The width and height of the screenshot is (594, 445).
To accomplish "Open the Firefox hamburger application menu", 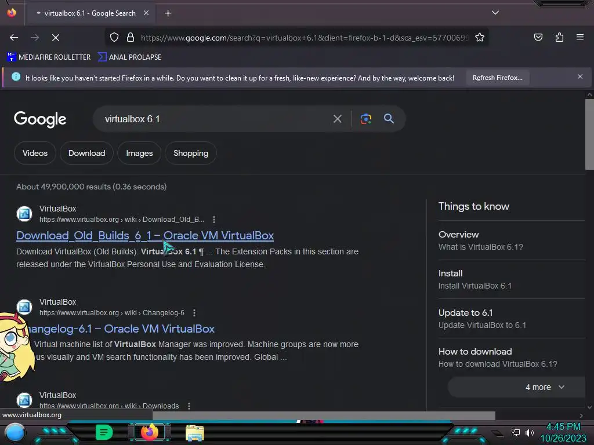I will (579, 37).
